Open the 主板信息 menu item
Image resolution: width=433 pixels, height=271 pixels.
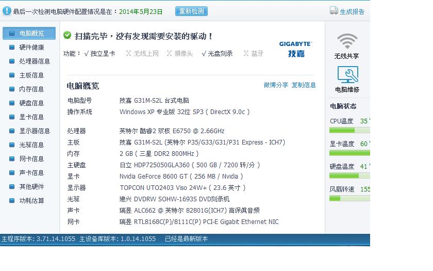[x=32, y=75]
